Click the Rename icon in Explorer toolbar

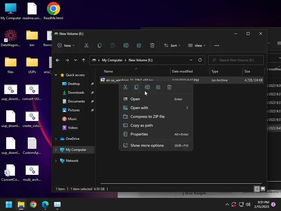click(x=126, y=45)
